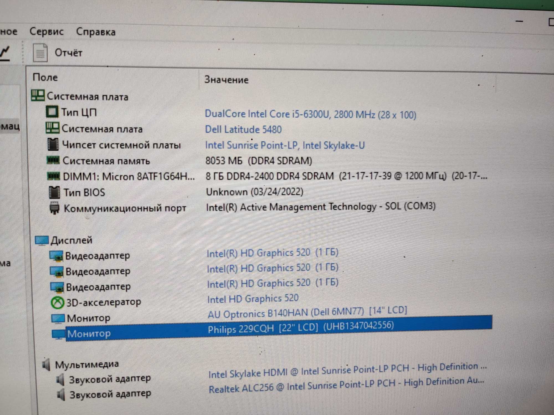
Task: Click the AU Optronics Монитор icon
Action: pyautogui.click(x=58, y=318)
